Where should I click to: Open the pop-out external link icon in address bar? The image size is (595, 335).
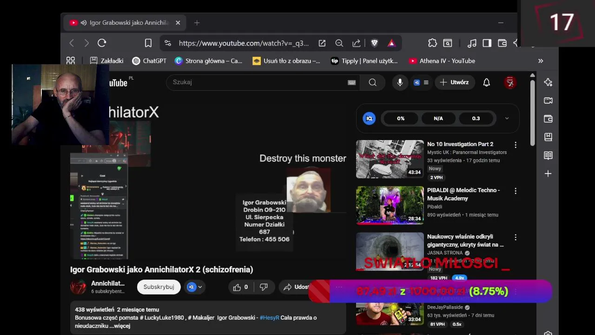[x=322, y=43]
